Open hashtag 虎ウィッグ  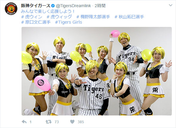click(59, 17)
